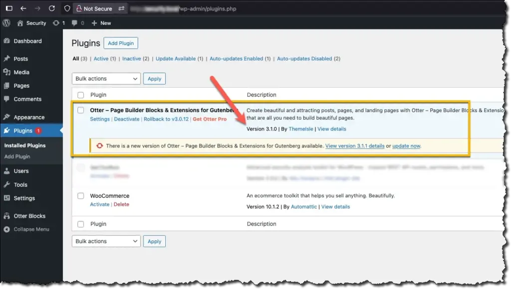
Task: Open the site permissions icon in address bar
Action: point(121,8)
